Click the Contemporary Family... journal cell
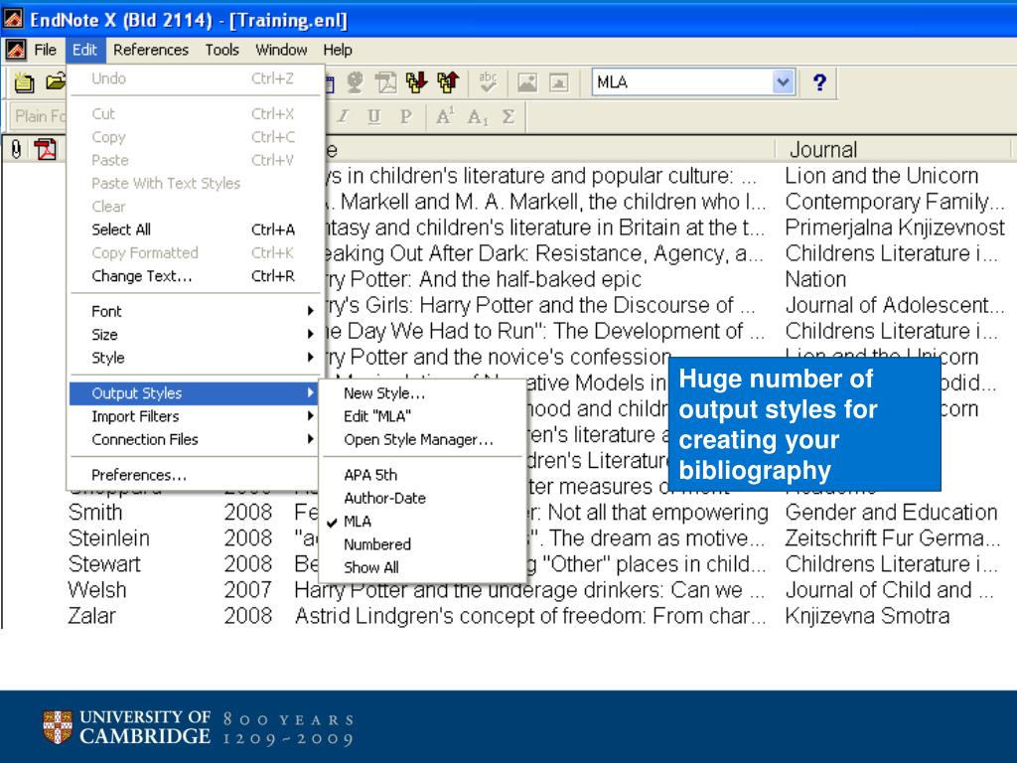Screen dimensions: 1017x763 [x=895, y=201]
